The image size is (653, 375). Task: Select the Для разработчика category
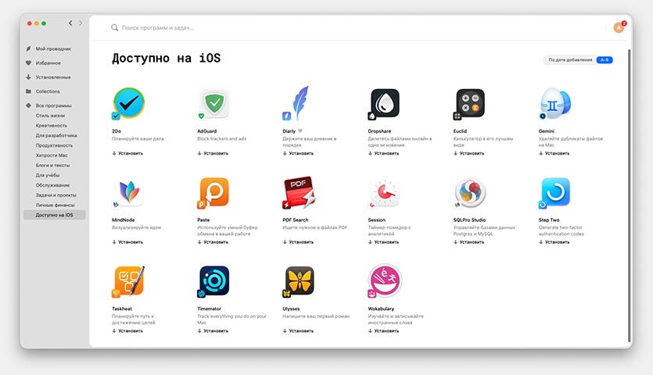(x=56, y=135)
